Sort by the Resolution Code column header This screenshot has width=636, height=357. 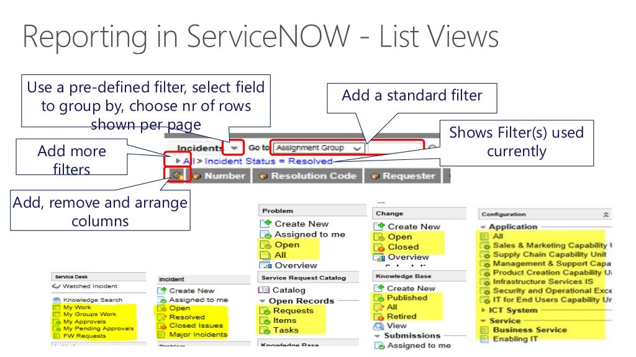coord(314,176)
